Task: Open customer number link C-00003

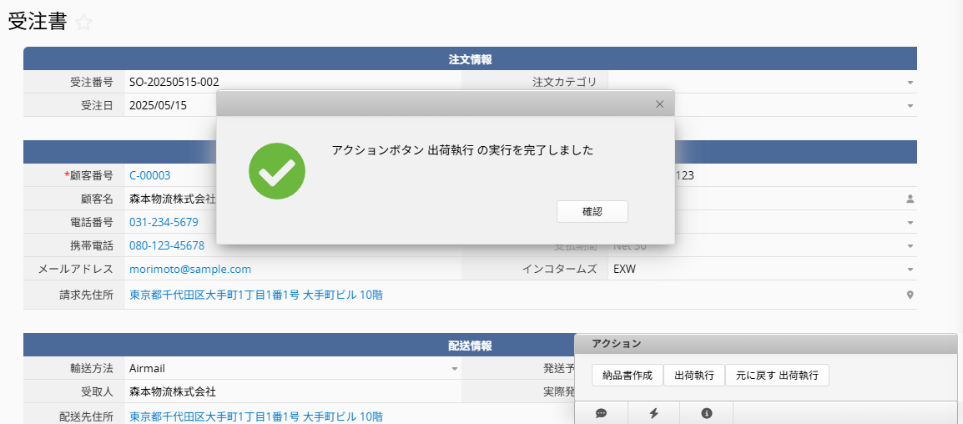Action: point(150,175)
